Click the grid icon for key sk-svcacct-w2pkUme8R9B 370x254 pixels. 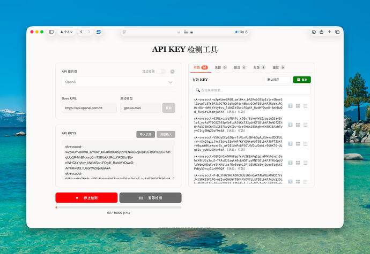[298, 106]
